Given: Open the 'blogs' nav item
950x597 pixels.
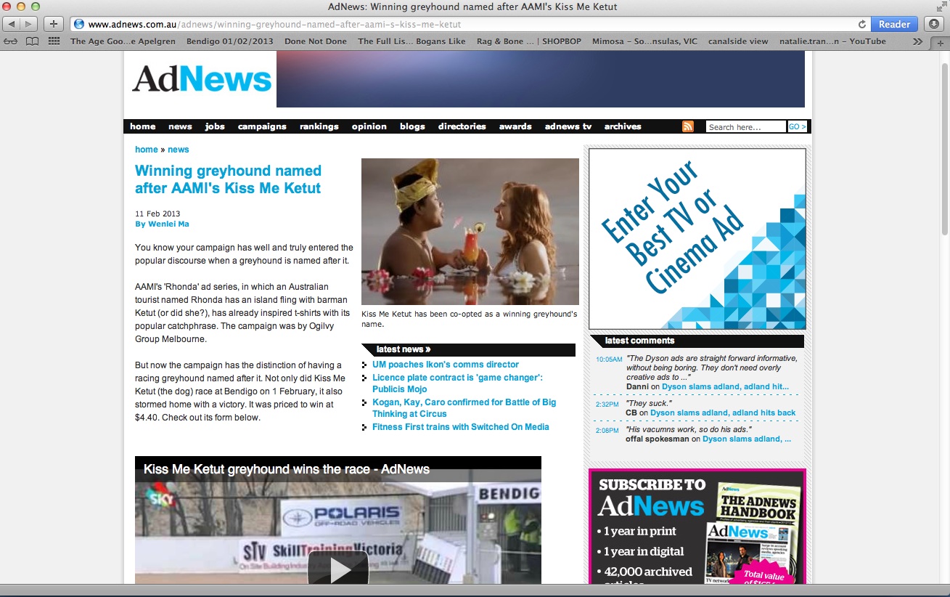Looking at the screenshot, I should coord(412,126).
